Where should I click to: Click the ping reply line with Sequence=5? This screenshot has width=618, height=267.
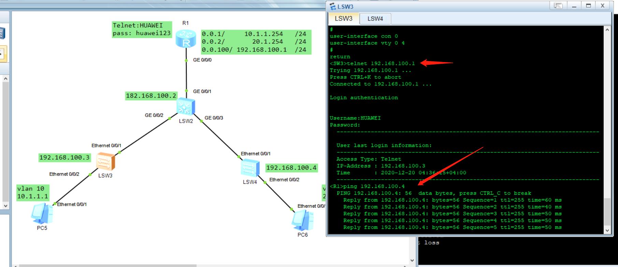[452, 227]
